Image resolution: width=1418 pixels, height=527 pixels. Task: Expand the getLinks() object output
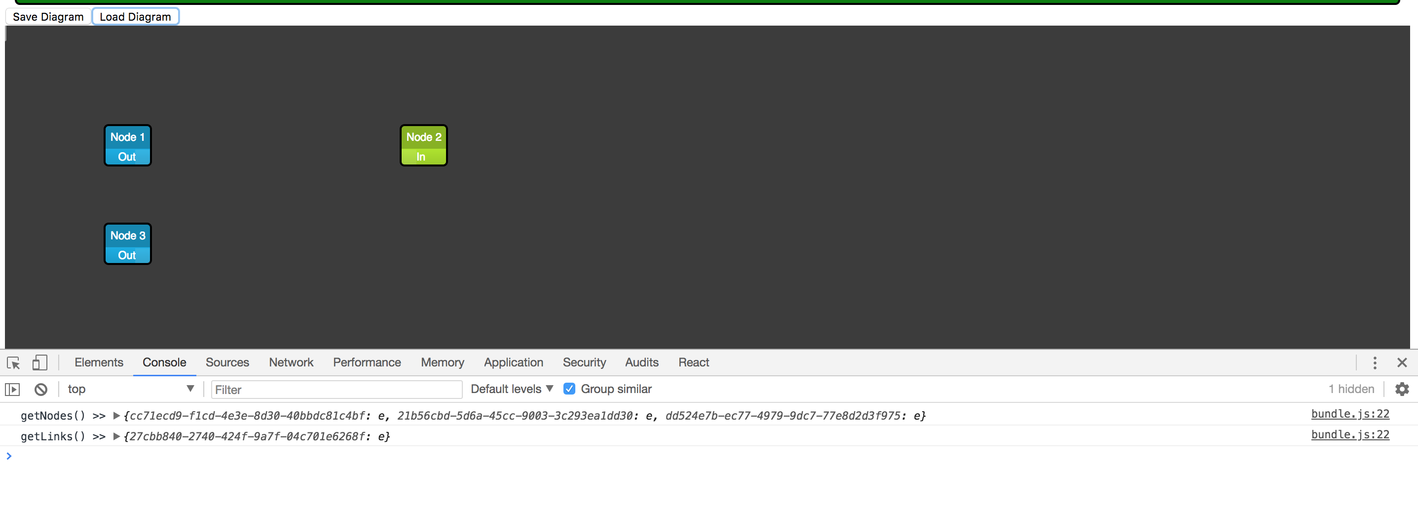[x=116, y=436]
